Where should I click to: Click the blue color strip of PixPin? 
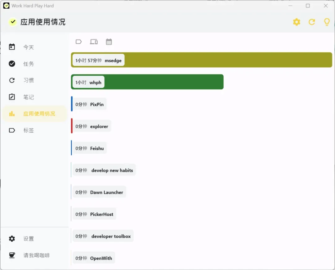(72, 104)
